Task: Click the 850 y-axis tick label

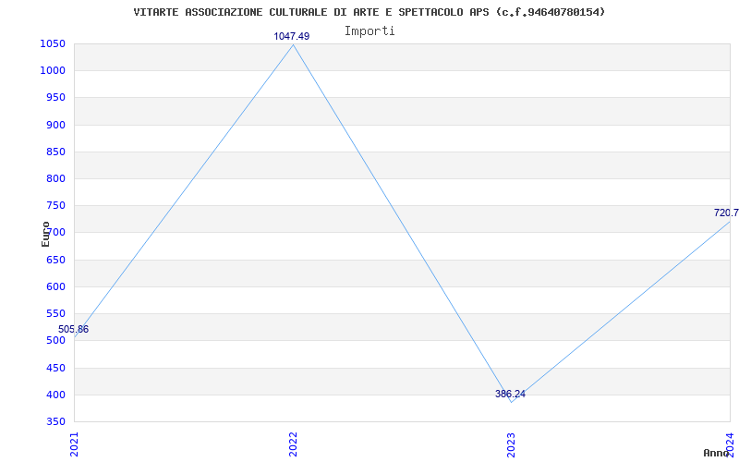Action: click(x=55, y=152)
